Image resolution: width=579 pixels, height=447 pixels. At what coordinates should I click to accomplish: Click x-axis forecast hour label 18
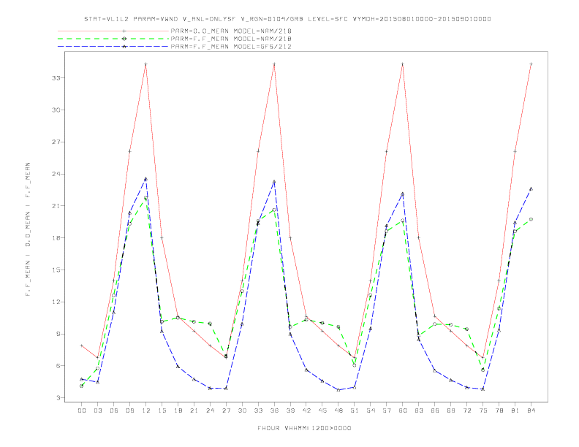pyautogui.click(x=178, y=410)
